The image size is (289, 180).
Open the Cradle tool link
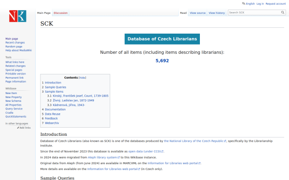pyautogui.click(x=9, y=113)
